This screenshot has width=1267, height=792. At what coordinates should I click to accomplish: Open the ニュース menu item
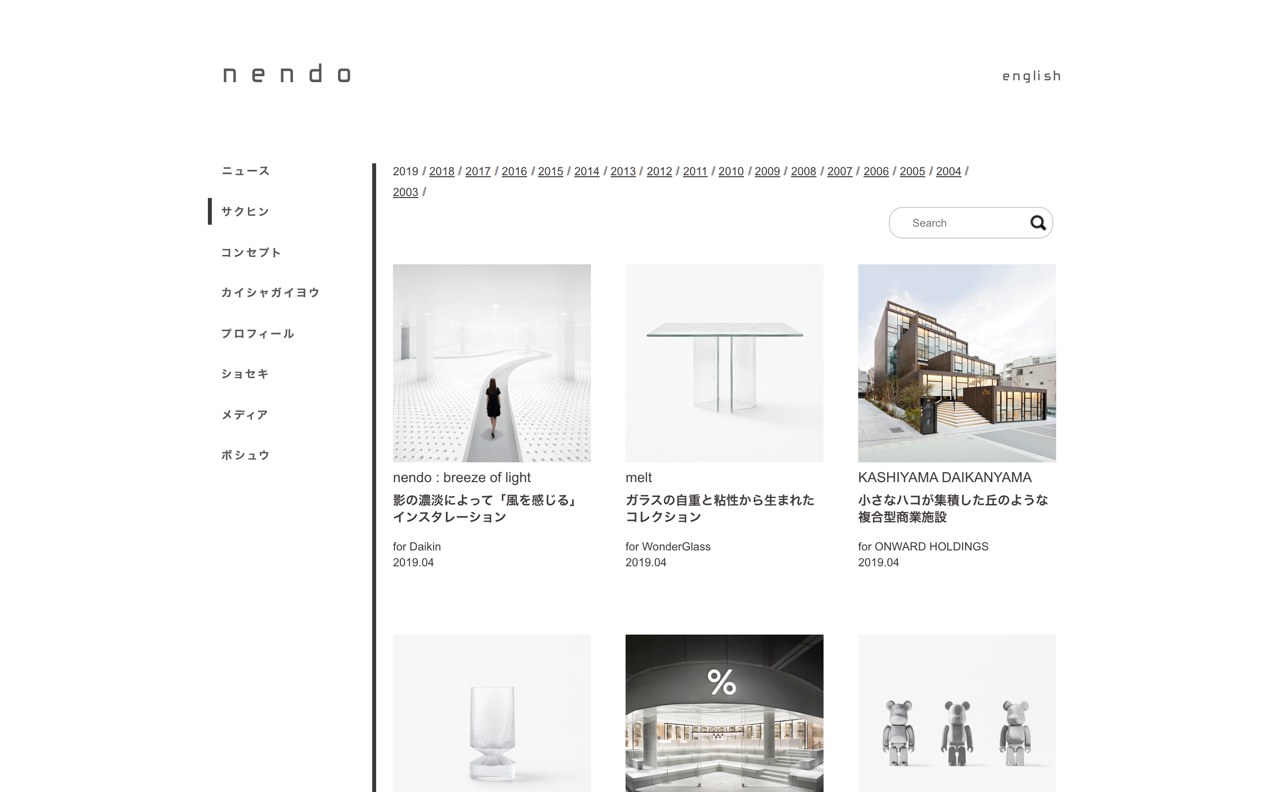[245, 171]
